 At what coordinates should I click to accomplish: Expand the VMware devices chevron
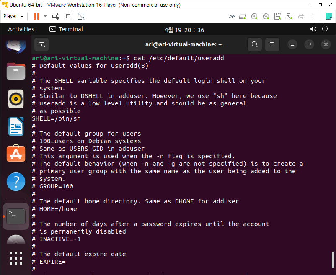232,16
